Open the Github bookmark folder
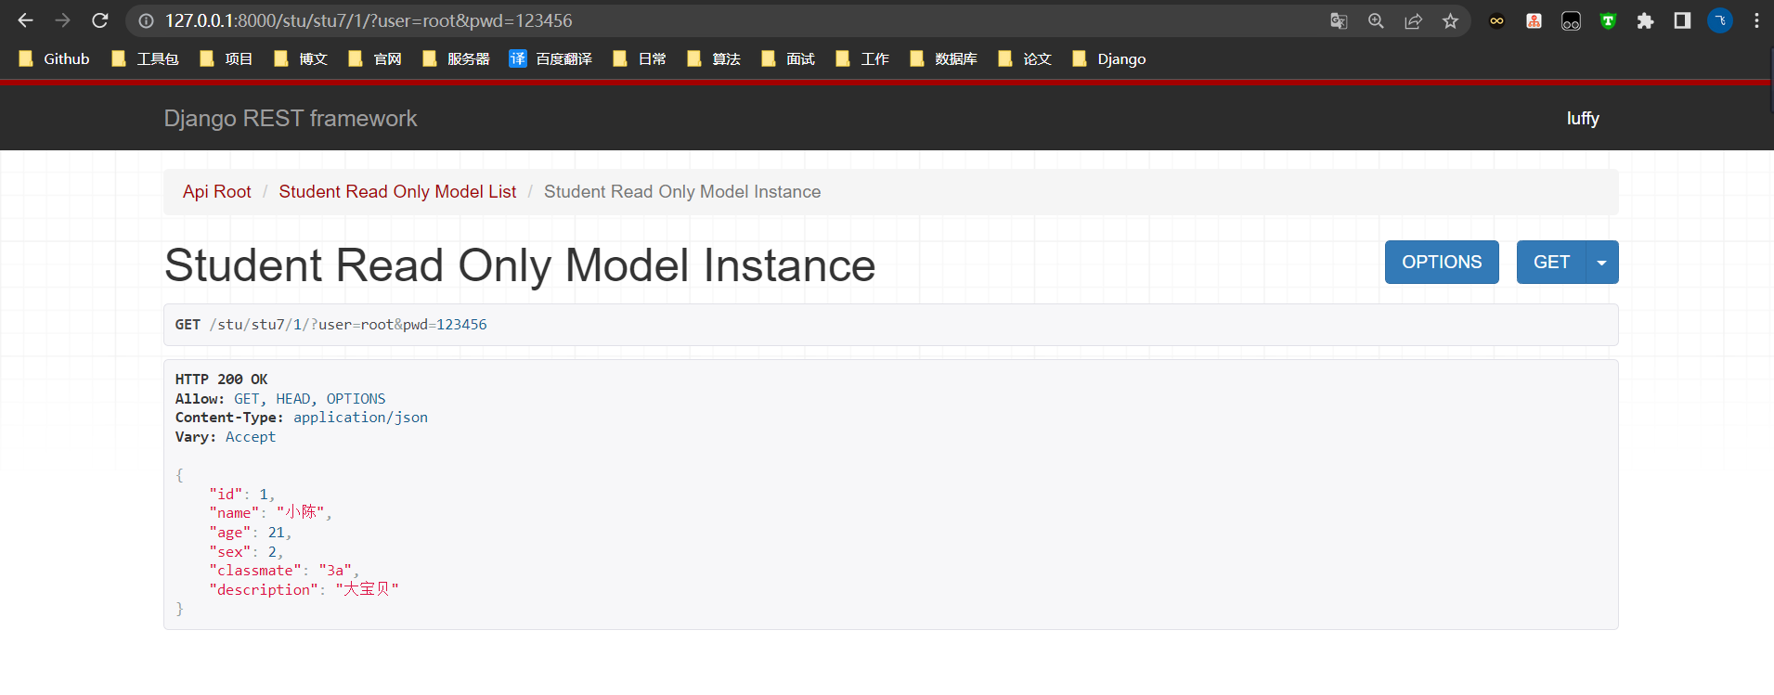Viewport: 1774px width, 695px height. point(55,58)
